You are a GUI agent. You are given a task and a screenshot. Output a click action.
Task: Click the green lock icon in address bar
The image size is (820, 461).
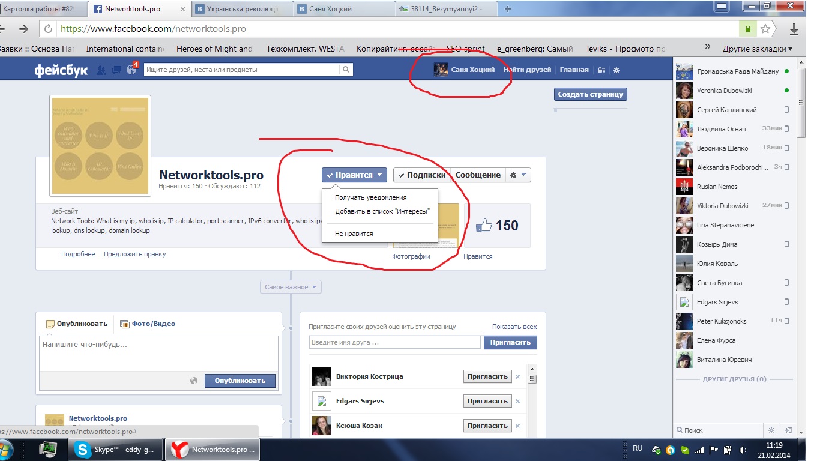click(747, 29)
